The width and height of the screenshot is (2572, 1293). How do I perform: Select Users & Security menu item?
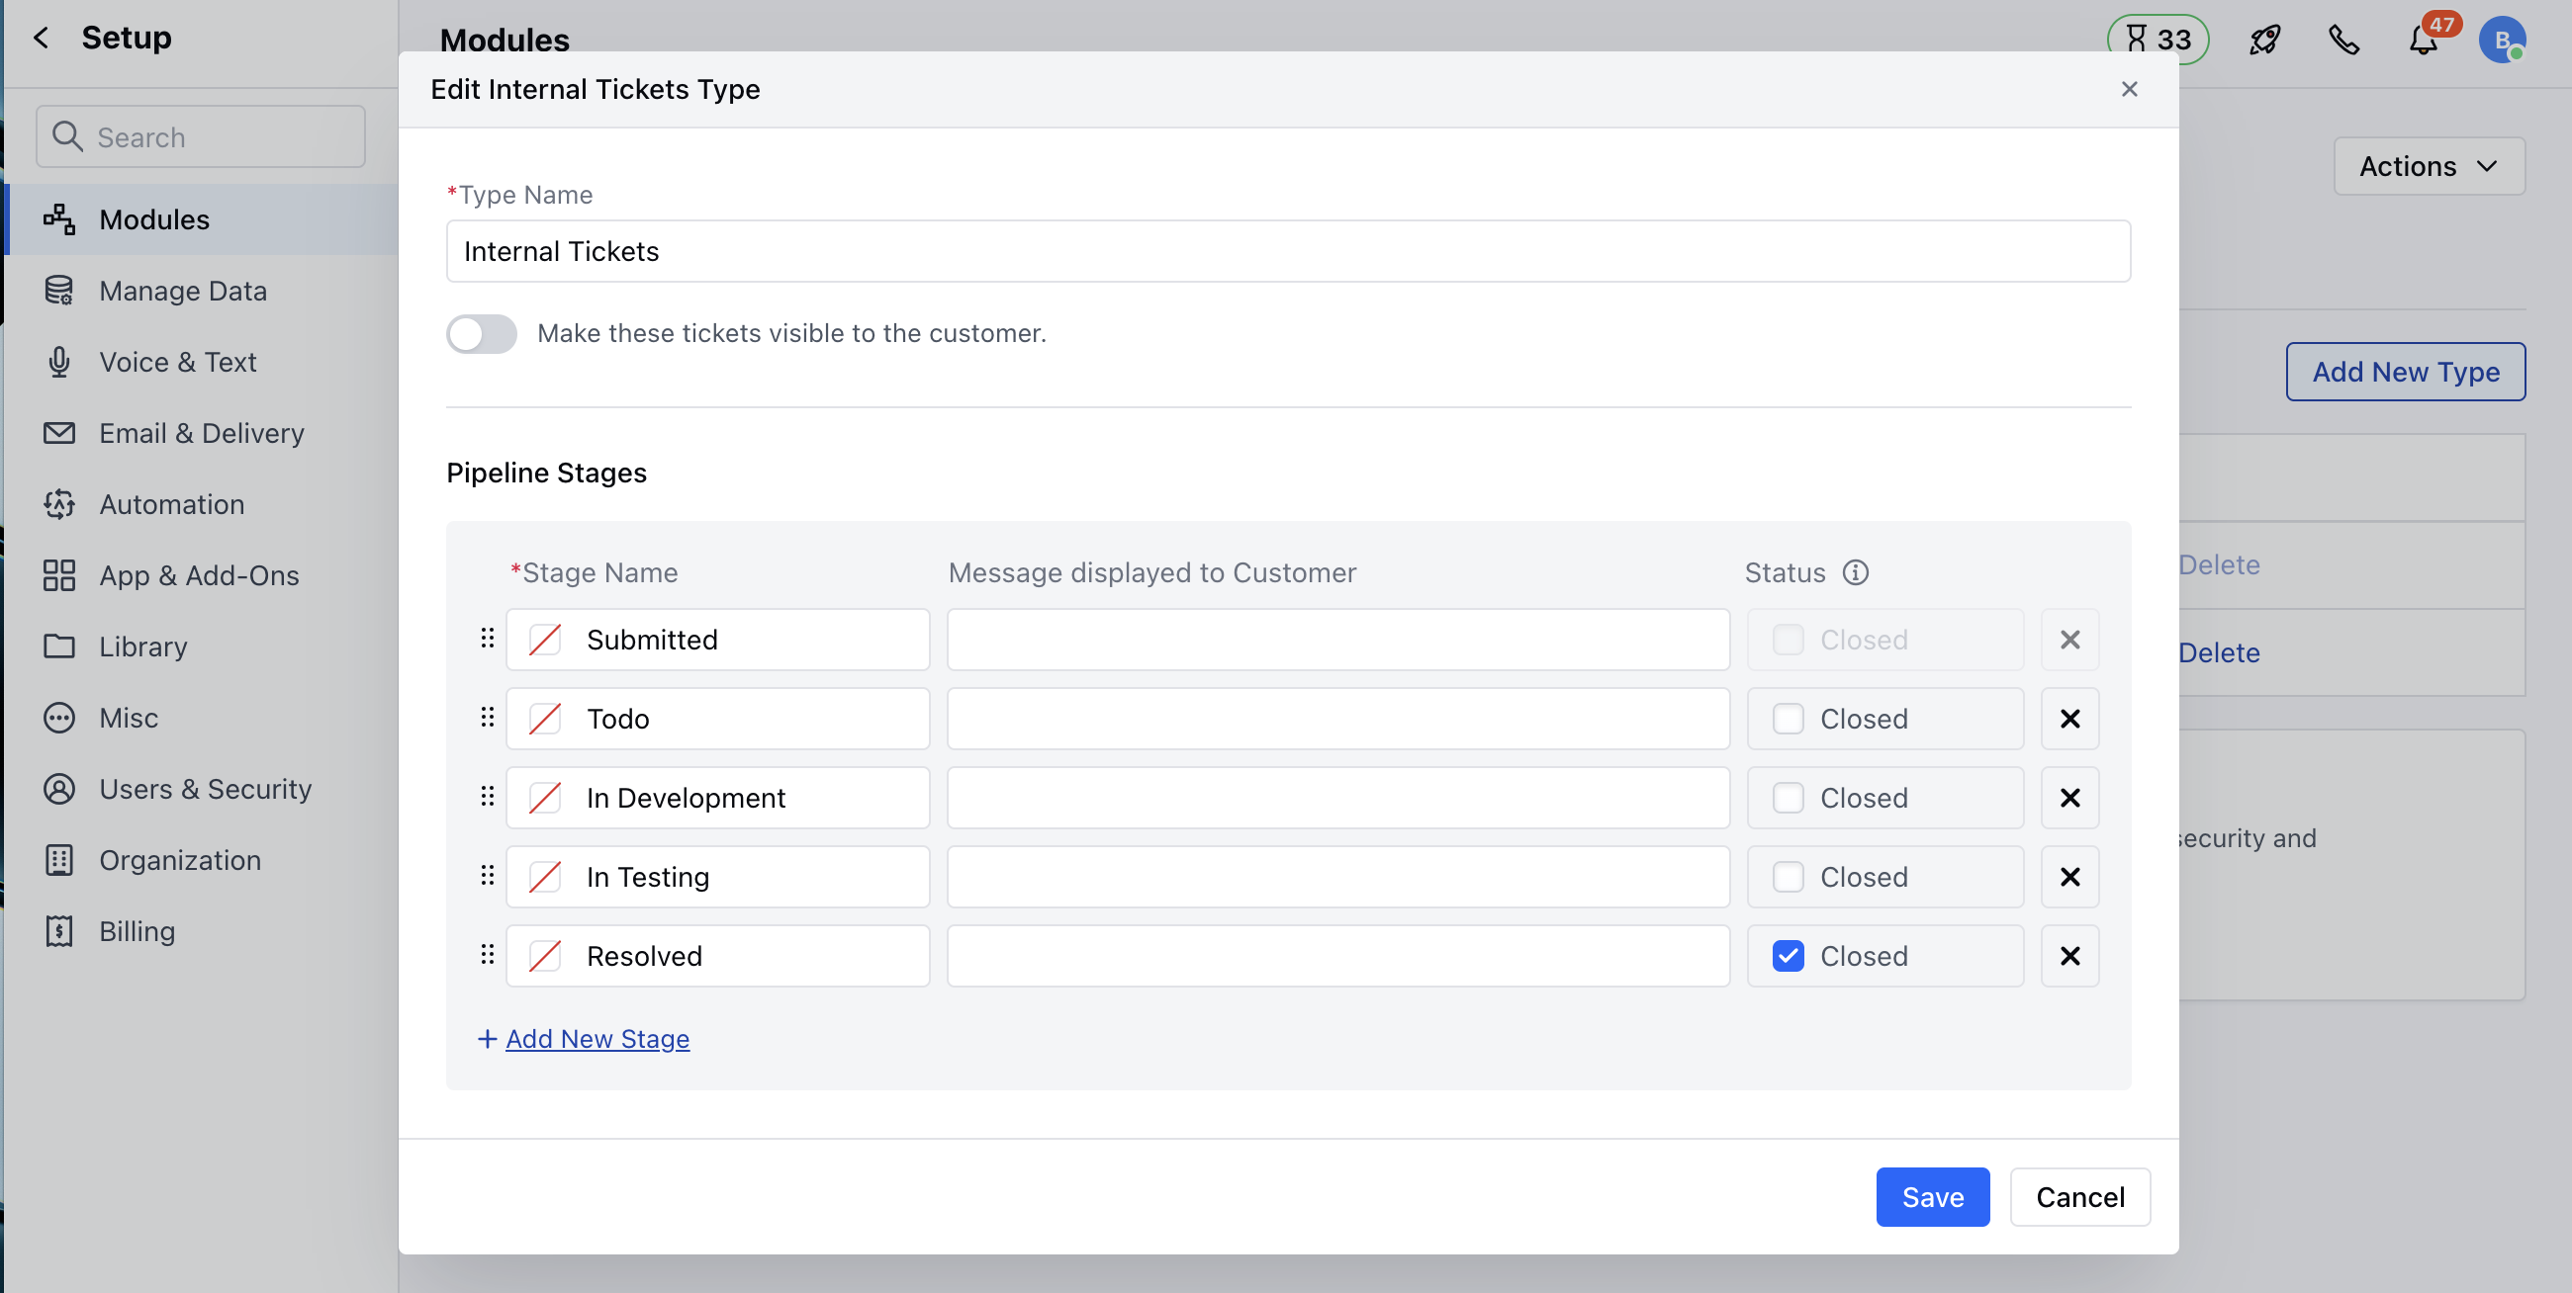click(205, 788)
